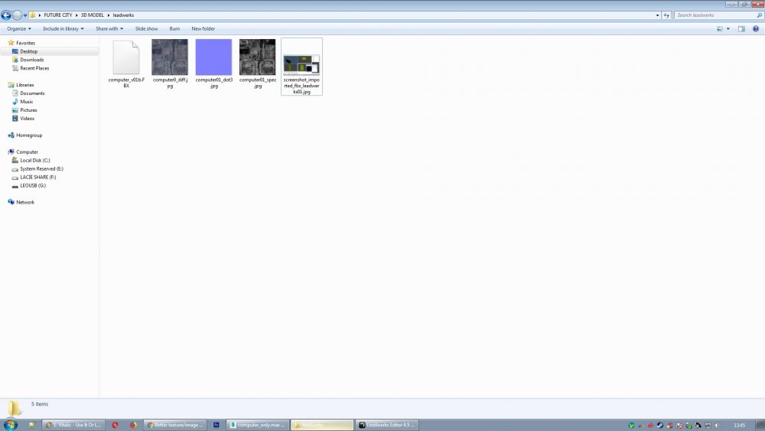Open the Pictures library
Screen dimensions: 765x431
[x=28, y=110]
